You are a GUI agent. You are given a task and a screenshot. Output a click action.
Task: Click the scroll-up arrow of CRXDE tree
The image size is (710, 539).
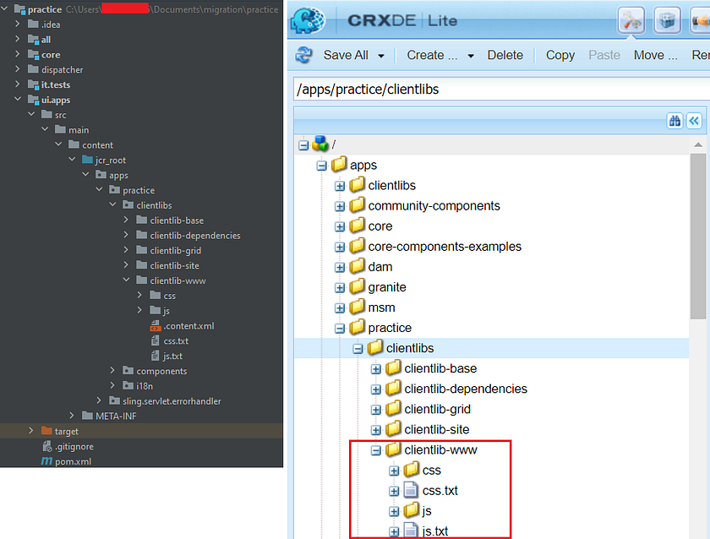pos(698,144)
